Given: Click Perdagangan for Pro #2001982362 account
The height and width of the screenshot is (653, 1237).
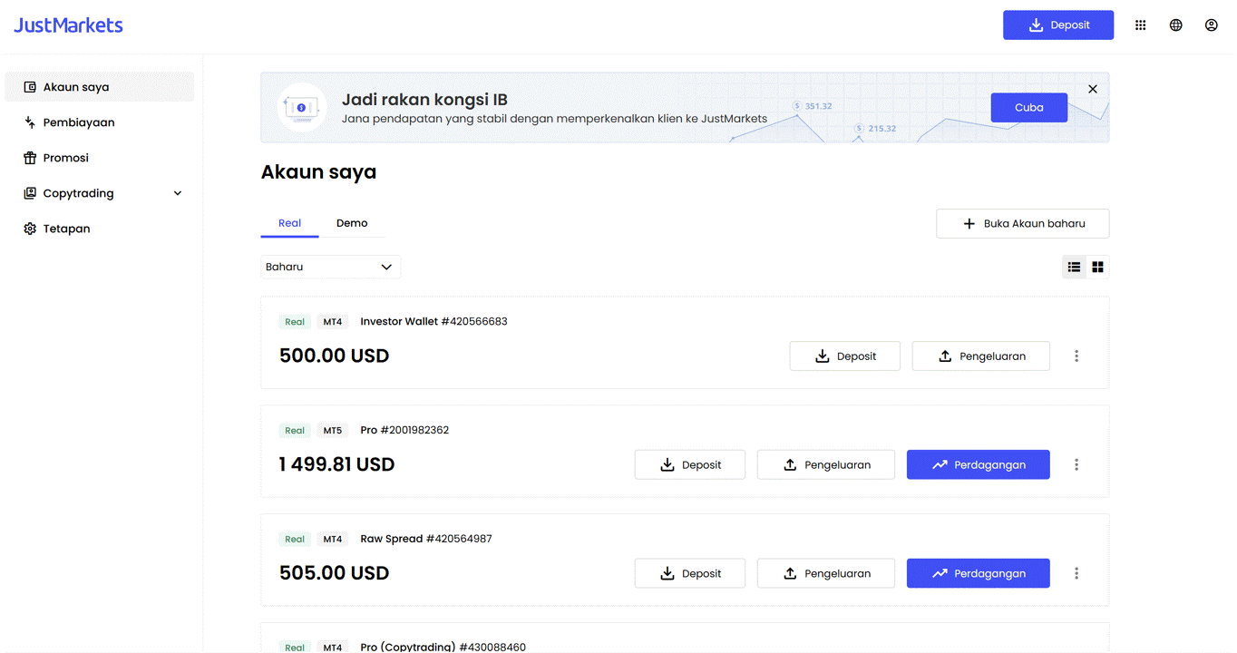Looking at the screenshot, I should point(979,464).
